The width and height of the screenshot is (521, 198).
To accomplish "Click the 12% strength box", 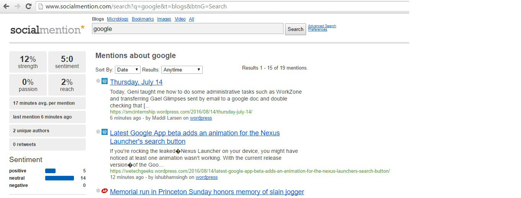I will click(28, 62).
